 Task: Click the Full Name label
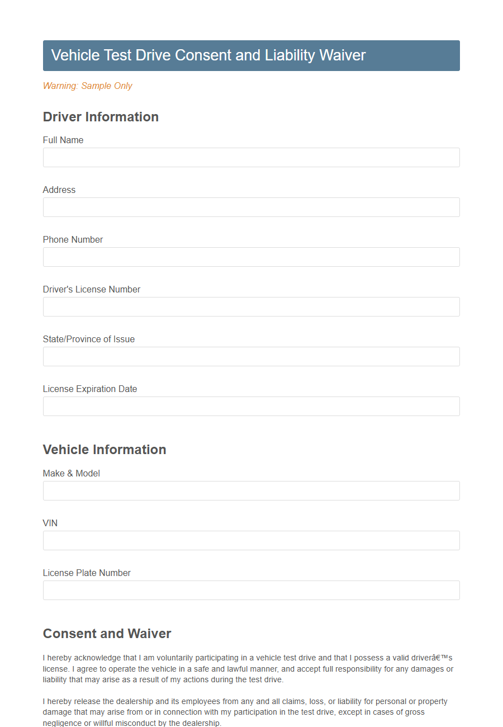tap(63, 140)
